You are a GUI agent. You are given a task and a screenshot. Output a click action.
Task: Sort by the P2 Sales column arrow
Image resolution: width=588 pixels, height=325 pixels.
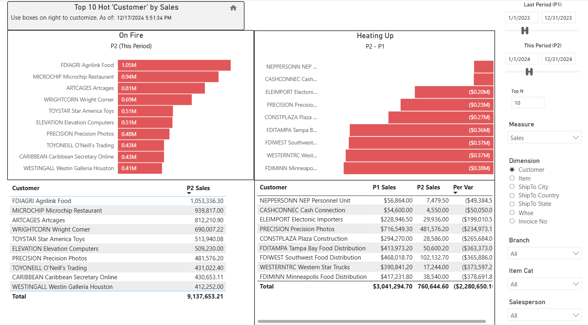pos(189,193)
